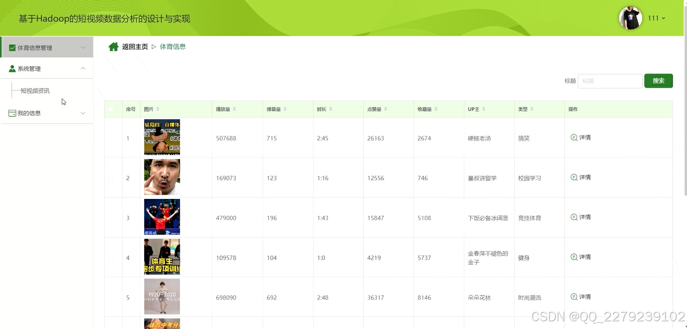Expand the 体育信息管理 sidebar menu
This screenshot has width=687, height=329.
click(x=46, y=47)
